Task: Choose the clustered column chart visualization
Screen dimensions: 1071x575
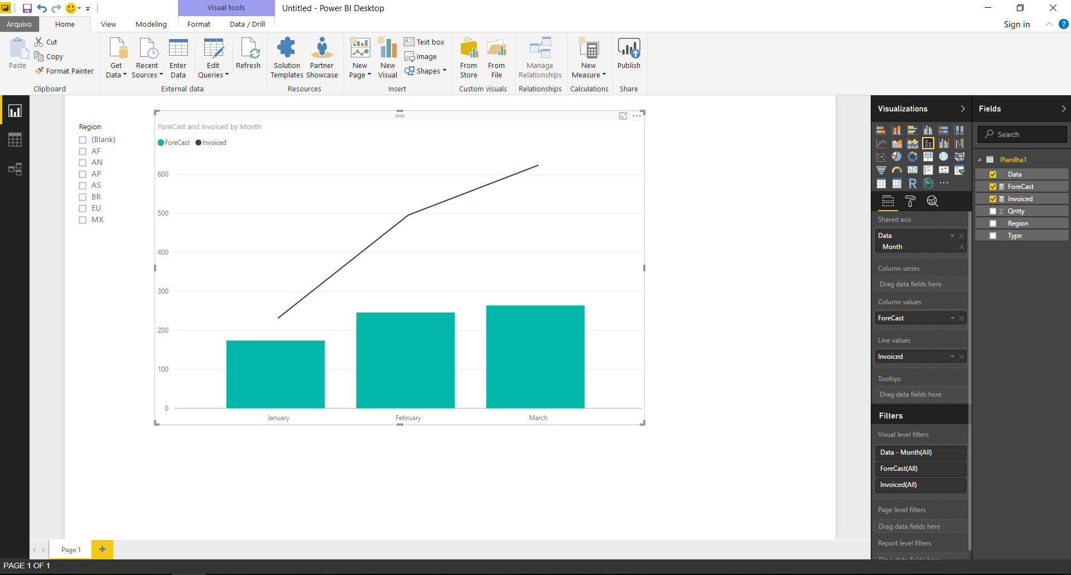Action: [x=928, y=130]
